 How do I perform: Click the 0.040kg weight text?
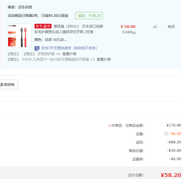click(129, 32)
